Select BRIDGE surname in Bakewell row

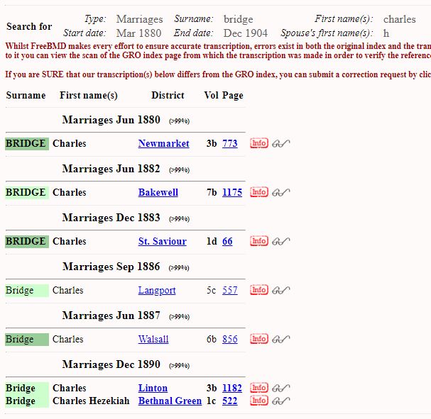[26, 192]
